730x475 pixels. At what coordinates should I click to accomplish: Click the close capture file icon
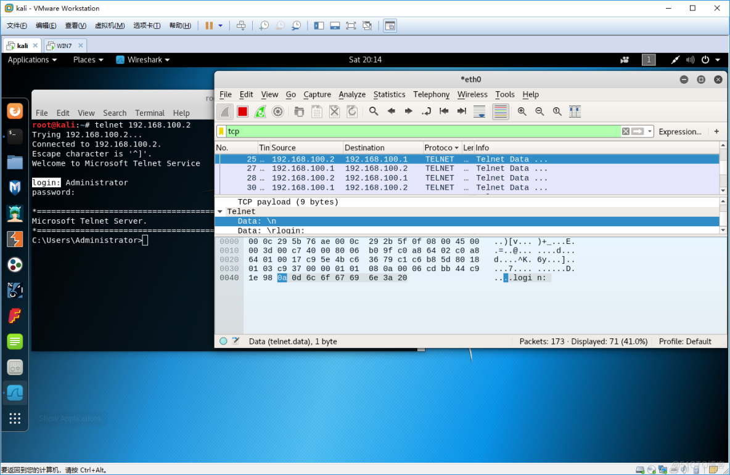coord(334,112)
